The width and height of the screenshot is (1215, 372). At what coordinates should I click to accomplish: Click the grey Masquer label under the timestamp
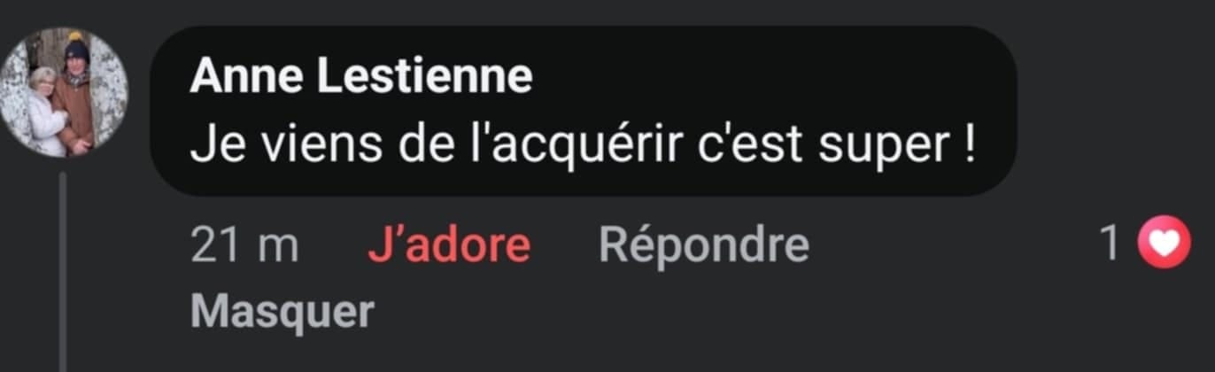pyautogui.click(x=282, y=312)
